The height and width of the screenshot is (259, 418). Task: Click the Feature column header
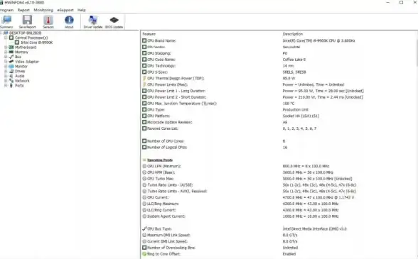point(149,34)
